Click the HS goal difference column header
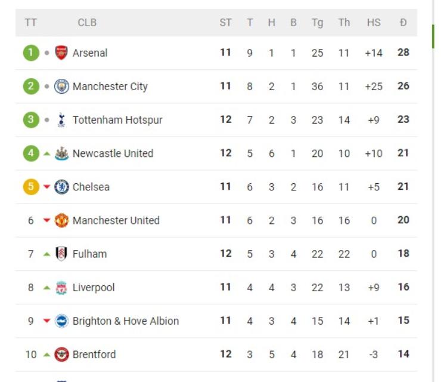Image resolution: width=441 pixels, height=382 pixels. pyautogui.click(x=374, y=23)
